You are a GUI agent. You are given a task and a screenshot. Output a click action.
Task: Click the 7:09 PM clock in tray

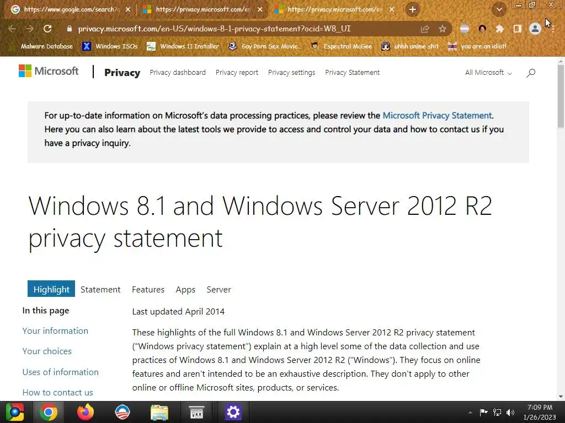540,408
